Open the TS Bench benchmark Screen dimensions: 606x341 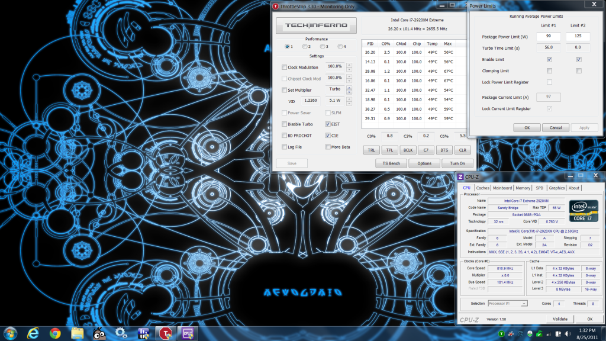tap(391, 163)
